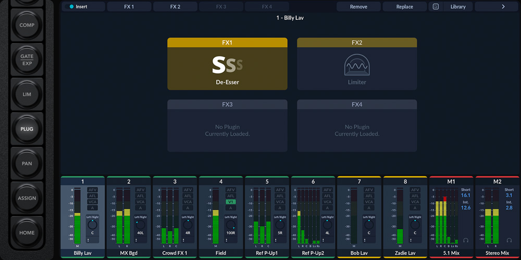The height and width of the screenshot is (260, 521).
Task: Switch to the FX 1 tab
Action: point(129,7)
